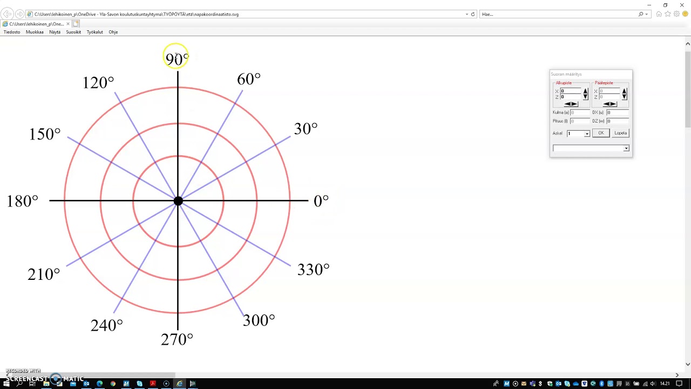This screenshot has height=389, width=691.
Task: Click the Alkupiste left arrow button
Action: coord(567,104)
